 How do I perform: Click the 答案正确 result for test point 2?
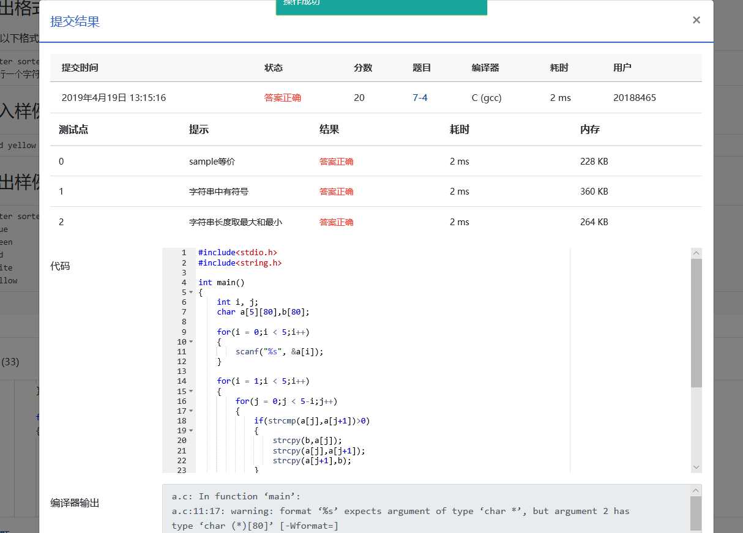click(x=336, y=222)
